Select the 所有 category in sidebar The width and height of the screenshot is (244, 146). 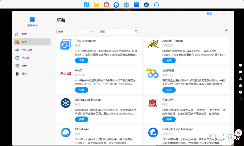point(32,42)
